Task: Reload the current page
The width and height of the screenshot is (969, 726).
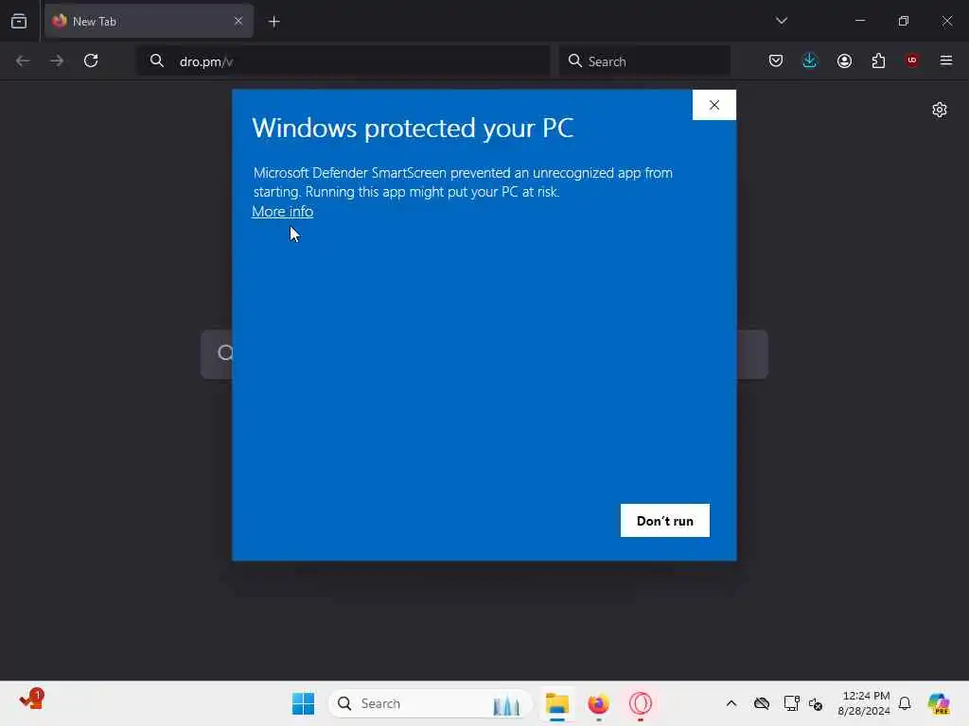Action: pos(91,60)
